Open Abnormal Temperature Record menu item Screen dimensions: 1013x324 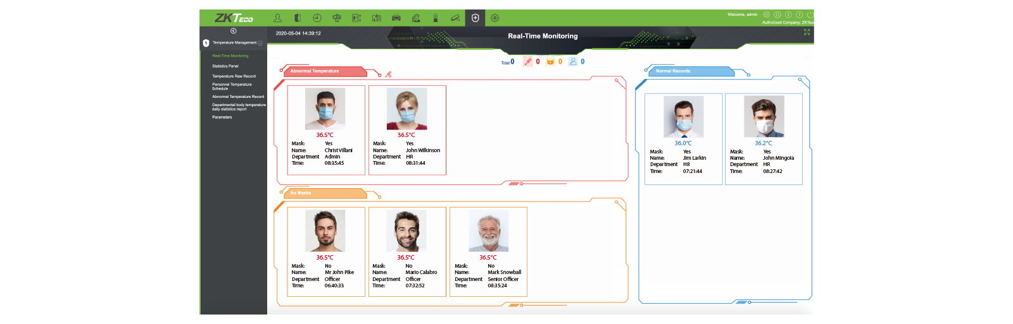click(x=238, y=97)
